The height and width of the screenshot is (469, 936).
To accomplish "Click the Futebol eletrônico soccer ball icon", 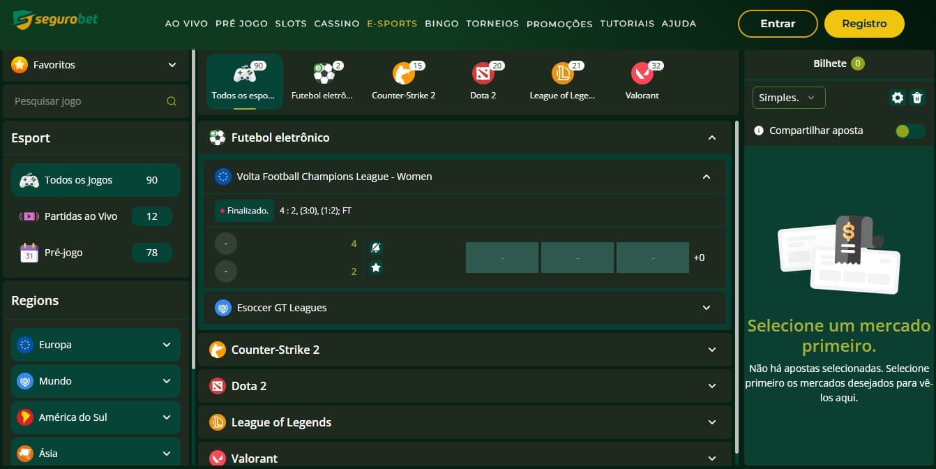I will coord(218,137).
